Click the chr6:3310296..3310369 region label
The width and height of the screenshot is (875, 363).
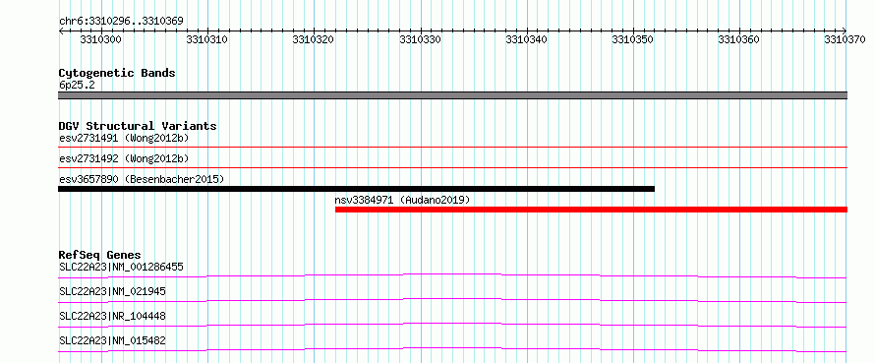click(121, 22)
